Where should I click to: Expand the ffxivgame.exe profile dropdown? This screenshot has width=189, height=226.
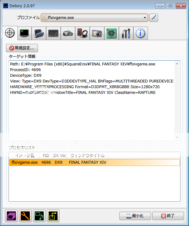(145, 18)
